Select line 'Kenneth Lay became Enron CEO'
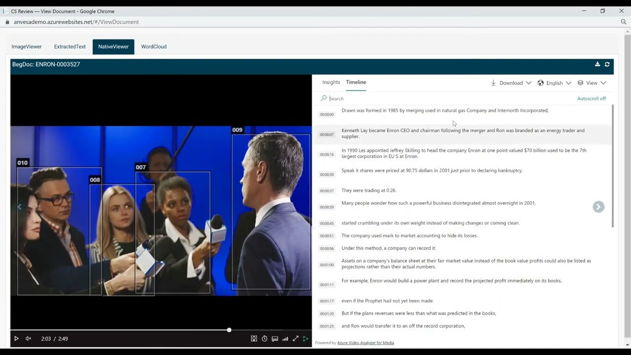Screen dimensions: 631x355 coord(463,134)
